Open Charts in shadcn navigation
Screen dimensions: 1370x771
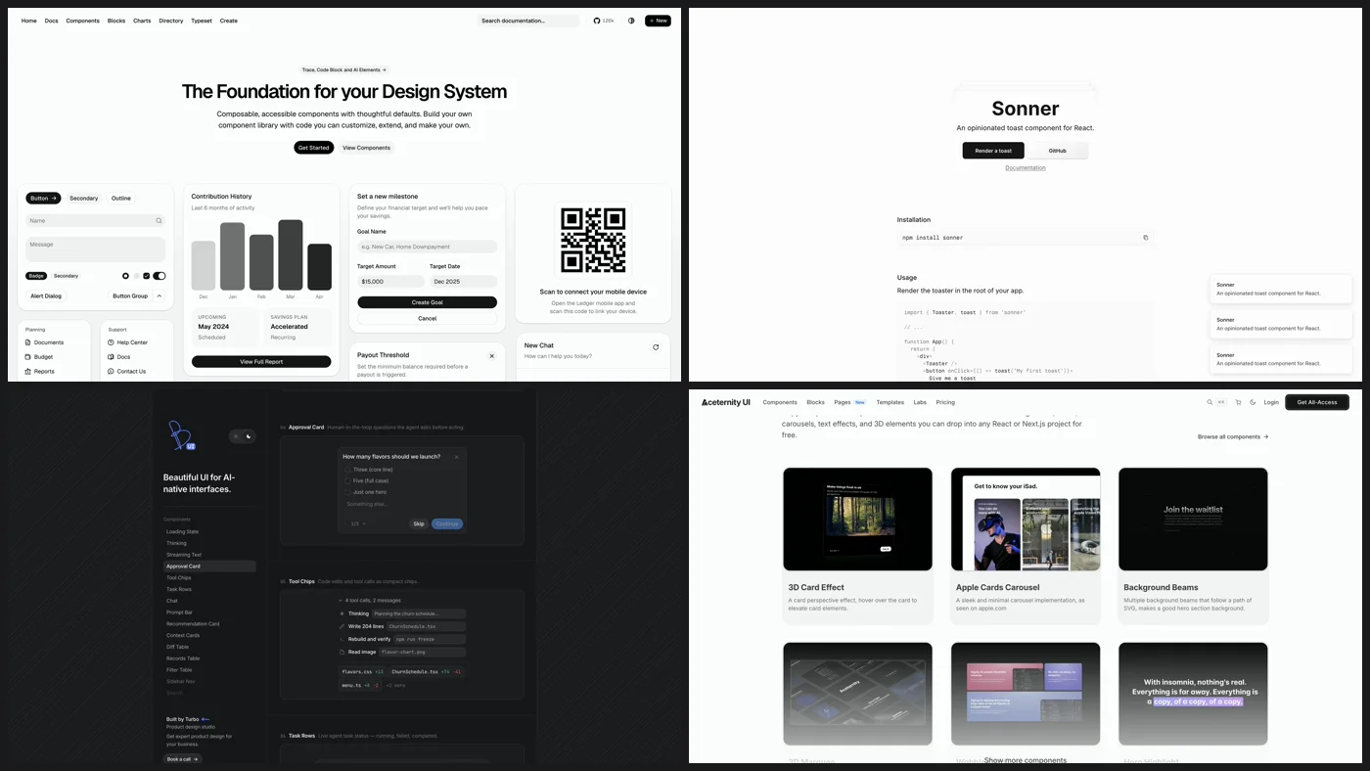coord(142,21)
